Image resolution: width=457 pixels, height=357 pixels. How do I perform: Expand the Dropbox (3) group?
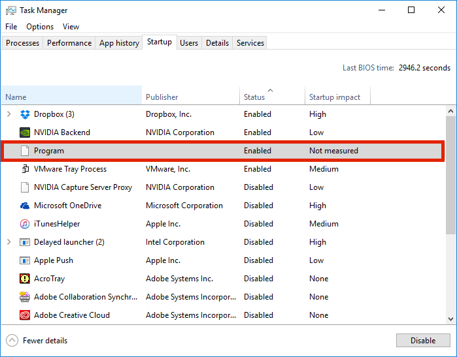click(x=9, y=114)
